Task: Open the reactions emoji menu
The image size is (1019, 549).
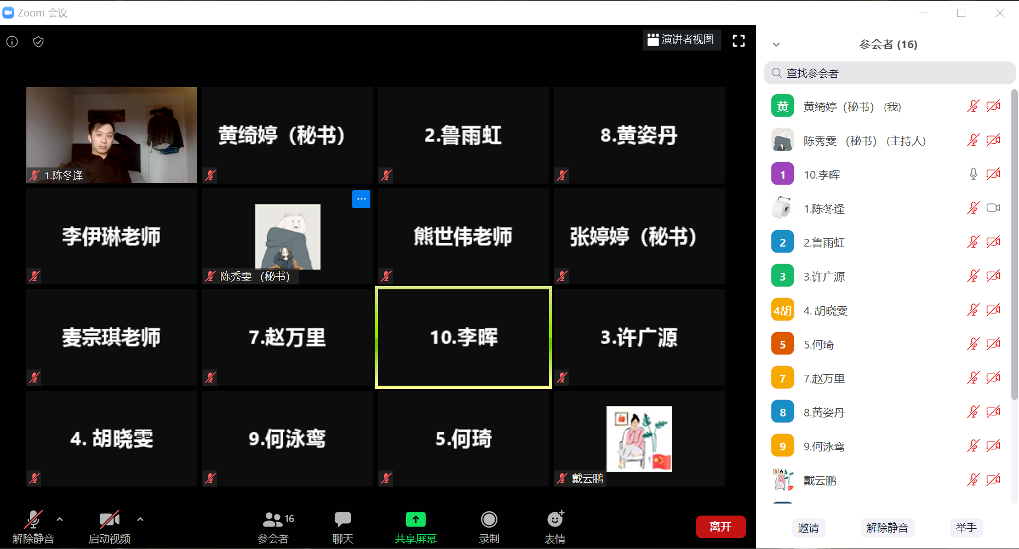Action: (555, 527)
